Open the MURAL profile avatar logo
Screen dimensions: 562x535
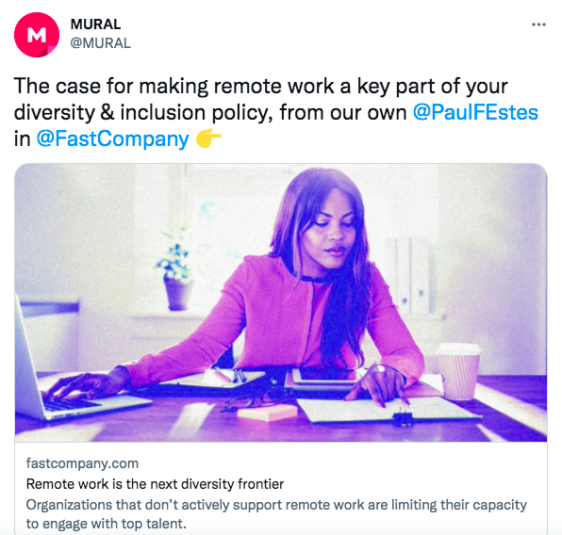tap(37, 35)
